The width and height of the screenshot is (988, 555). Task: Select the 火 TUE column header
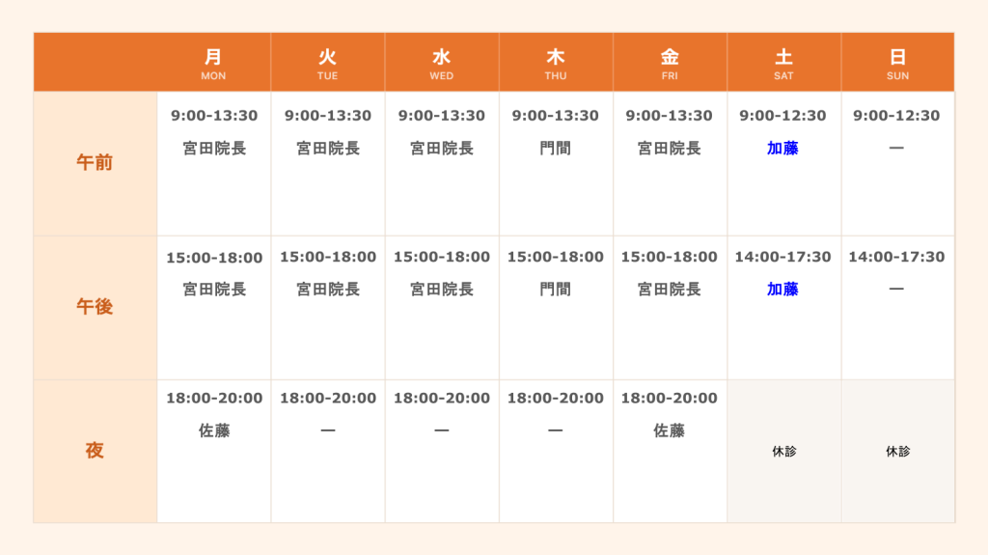point(328,63)
